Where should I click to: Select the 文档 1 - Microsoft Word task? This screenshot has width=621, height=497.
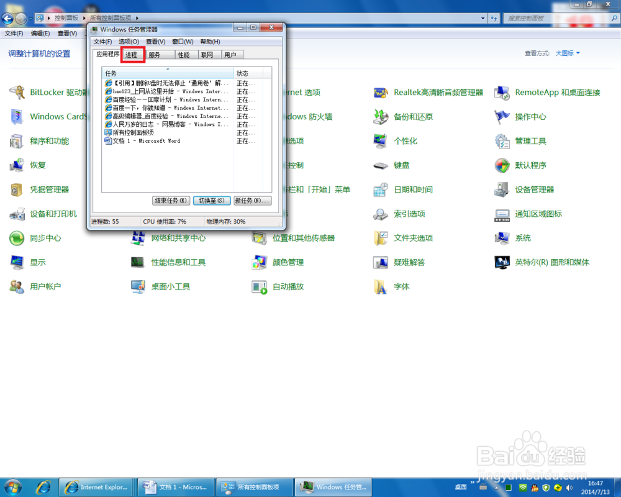tap(168, 140)
